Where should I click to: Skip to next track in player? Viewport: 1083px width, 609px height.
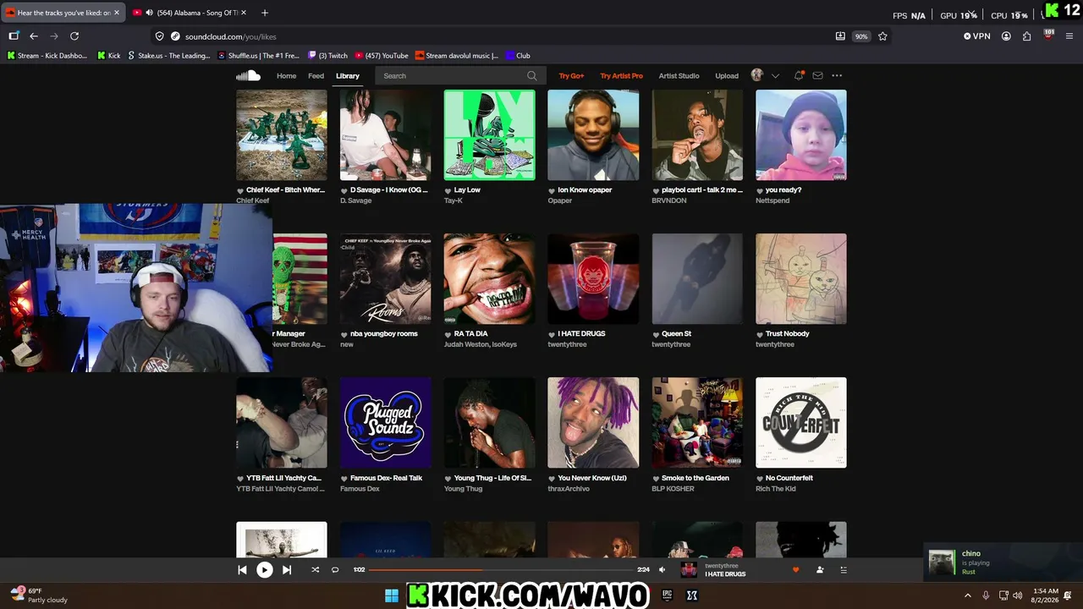[287, 570]
